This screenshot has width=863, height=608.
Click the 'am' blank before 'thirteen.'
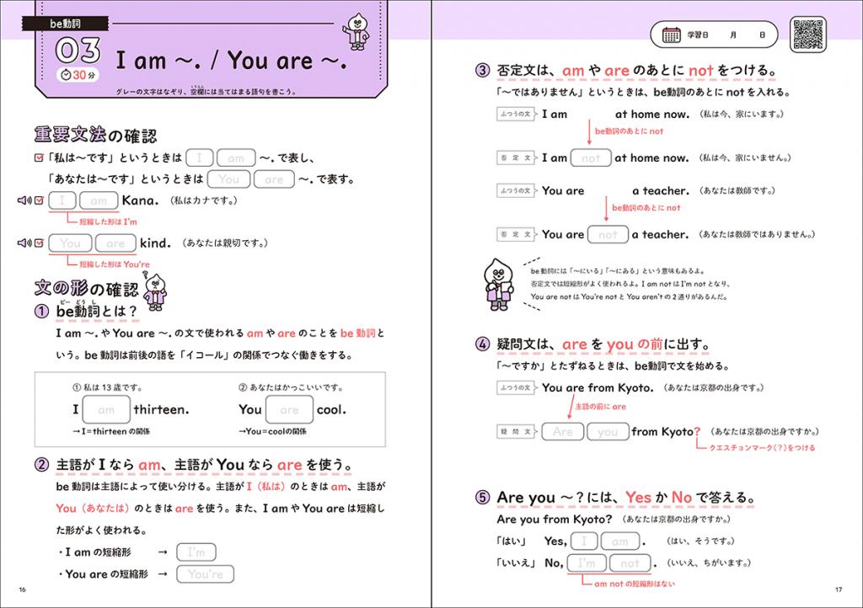[106, 409]
